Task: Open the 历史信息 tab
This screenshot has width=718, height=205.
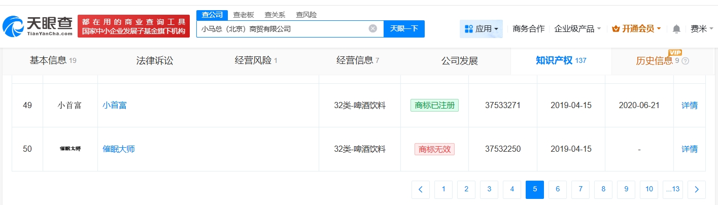Action: tap(655, 61)
